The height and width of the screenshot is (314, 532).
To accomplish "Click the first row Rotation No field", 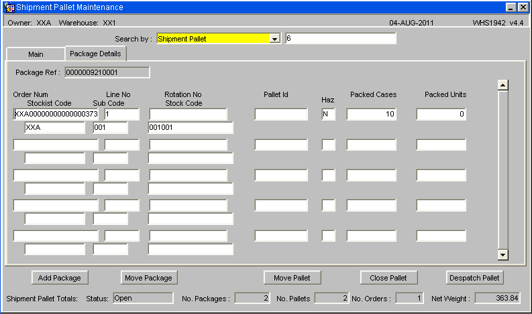I will pyautogui.click(x=189, y=114).
